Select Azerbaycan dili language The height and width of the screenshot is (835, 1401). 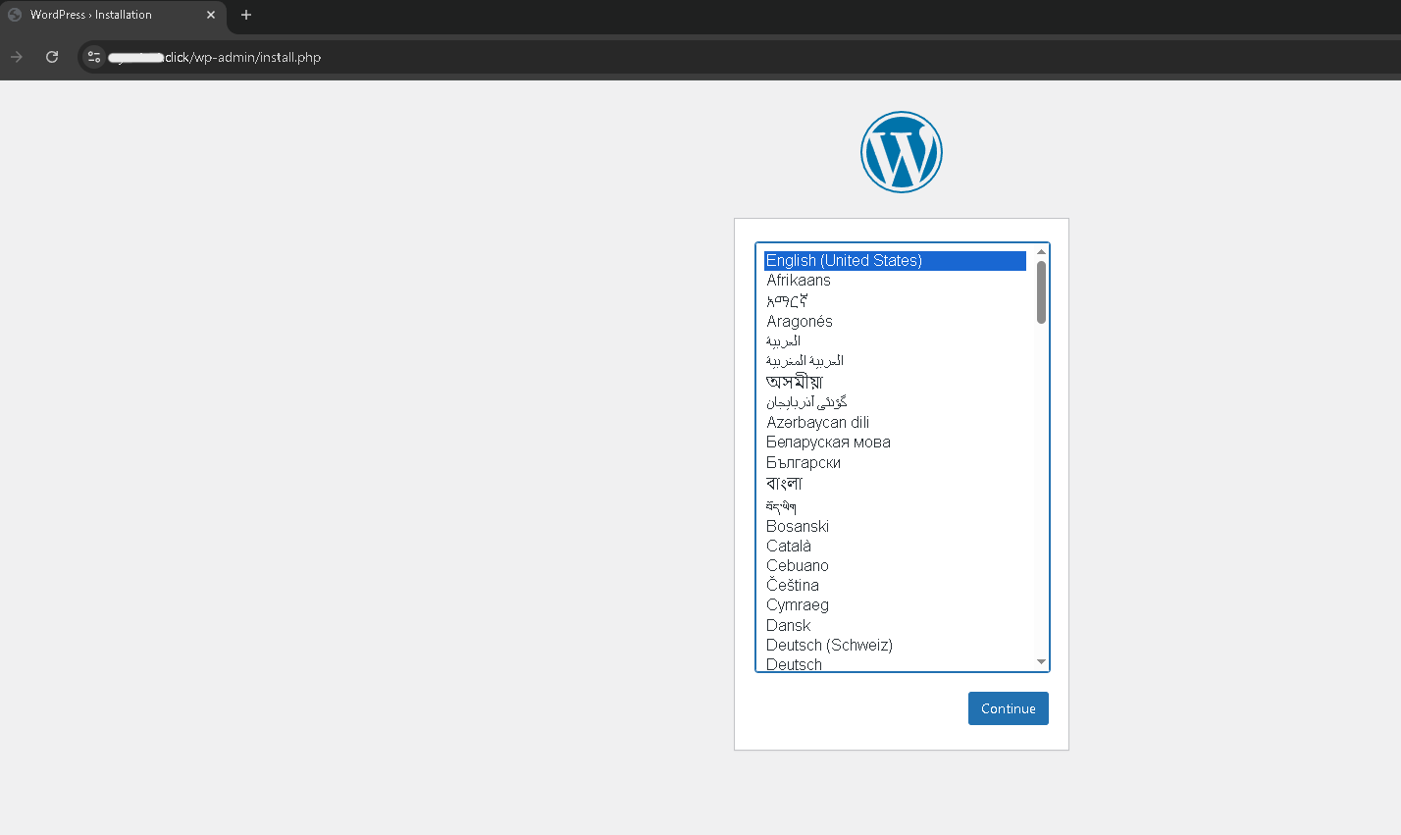(895, 422)
